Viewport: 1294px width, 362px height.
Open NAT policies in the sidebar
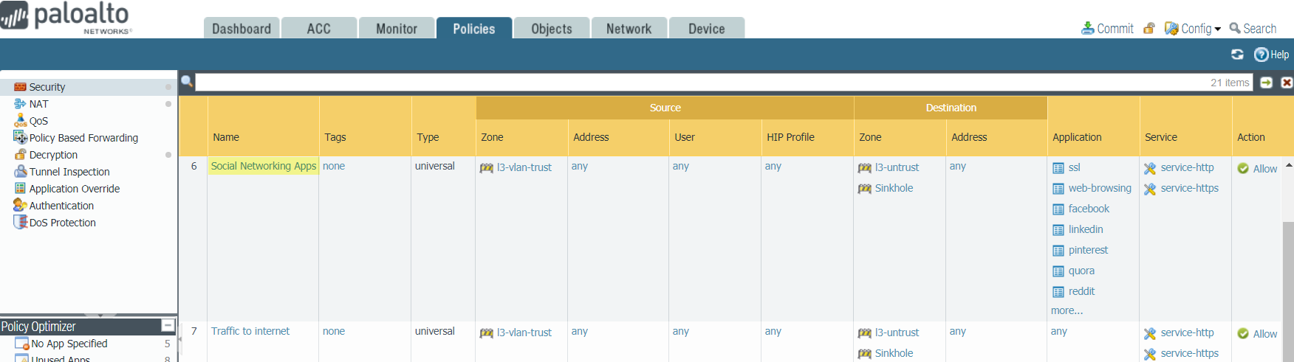(38, 104)
